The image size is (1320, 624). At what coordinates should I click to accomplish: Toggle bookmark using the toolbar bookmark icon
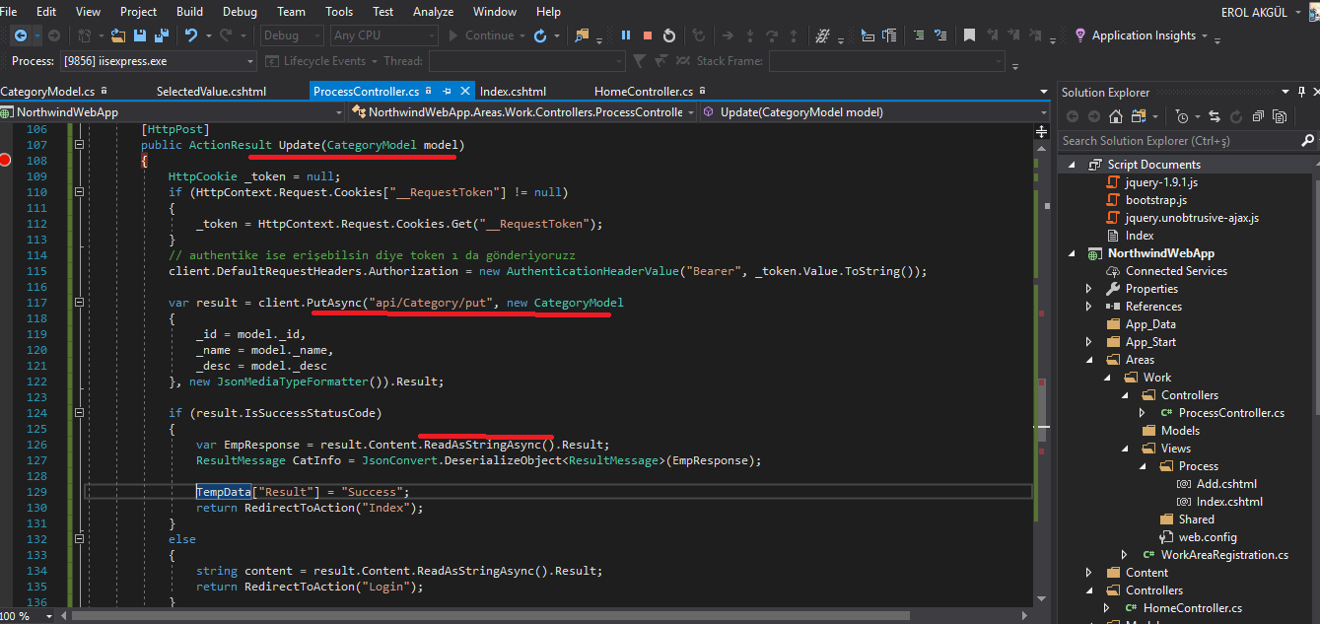[969, 35]
